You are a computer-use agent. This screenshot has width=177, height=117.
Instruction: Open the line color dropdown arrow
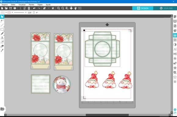(12, 12)
